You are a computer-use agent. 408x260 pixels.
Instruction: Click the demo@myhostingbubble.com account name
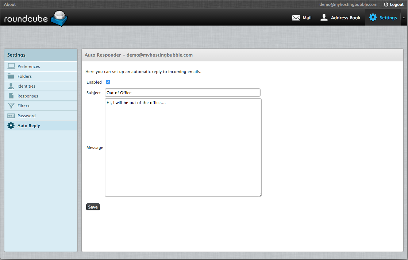pos(348,4)
